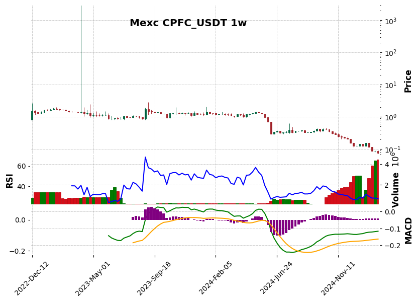
Task: Click the lowest point of green MACD line
Action: [291, 252]
